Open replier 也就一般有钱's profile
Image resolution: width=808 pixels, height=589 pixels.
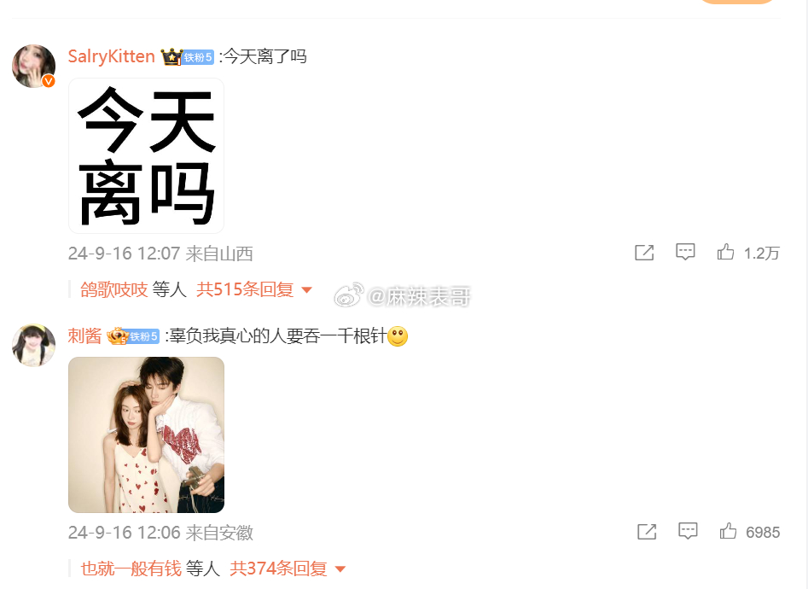tap(131, 569)
